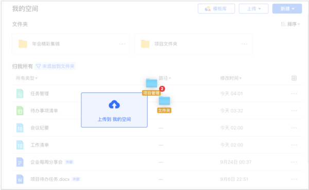The image size is (309, 190).
Task: Open more options for 项目文件夹
Action: click(x=245, y=44)
